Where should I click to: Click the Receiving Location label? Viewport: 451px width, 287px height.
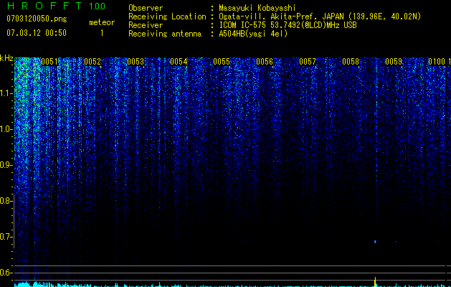pos(167,17)
